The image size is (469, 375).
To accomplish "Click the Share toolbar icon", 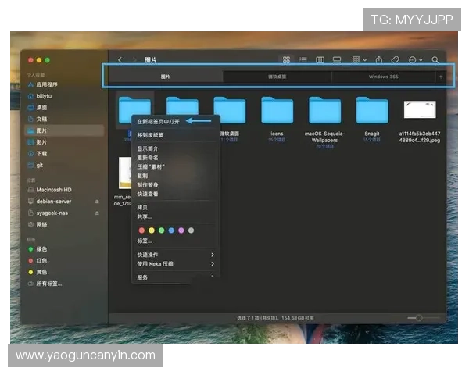I will (378, 59).
